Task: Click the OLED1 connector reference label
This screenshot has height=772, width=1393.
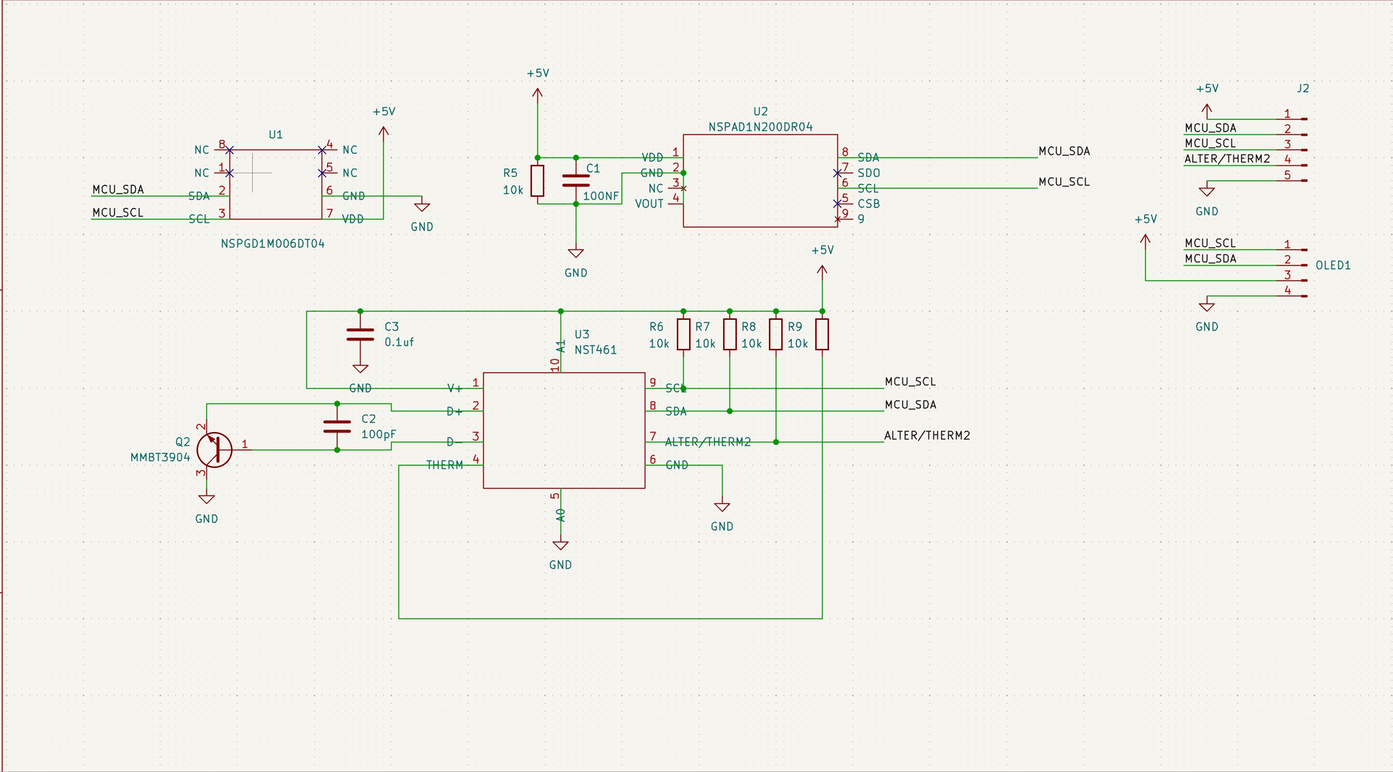Action: tap(1332, 265)
